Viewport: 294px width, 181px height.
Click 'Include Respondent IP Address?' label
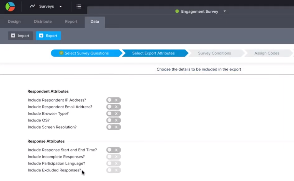pos(57,100)
